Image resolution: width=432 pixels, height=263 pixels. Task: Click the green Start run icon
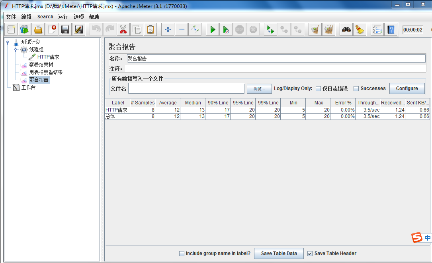point(213,29)
